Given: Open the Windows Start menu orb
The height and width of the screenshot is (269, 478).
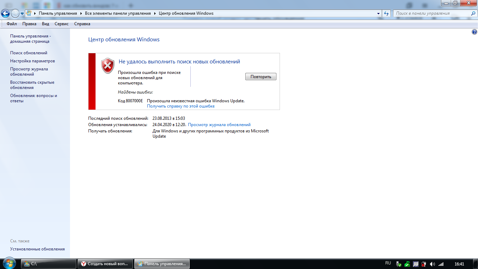Looking at the screenshot, I should point(9,263).
